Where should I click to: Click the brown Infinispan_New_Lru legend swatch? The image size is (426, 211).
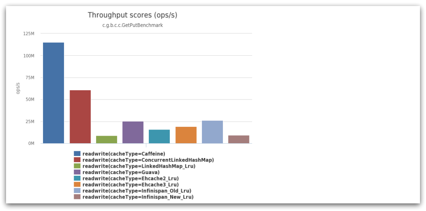coord(77,197)
